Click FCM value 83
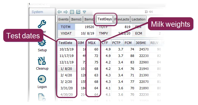Screen dimensions: 198x105 pos(132,62)
